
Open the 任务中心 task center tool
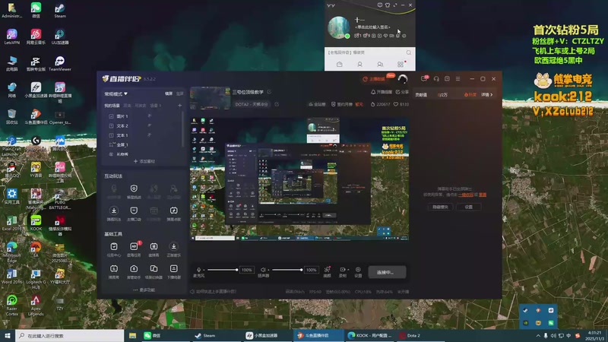pyautogui.click(x=113, y=249)
